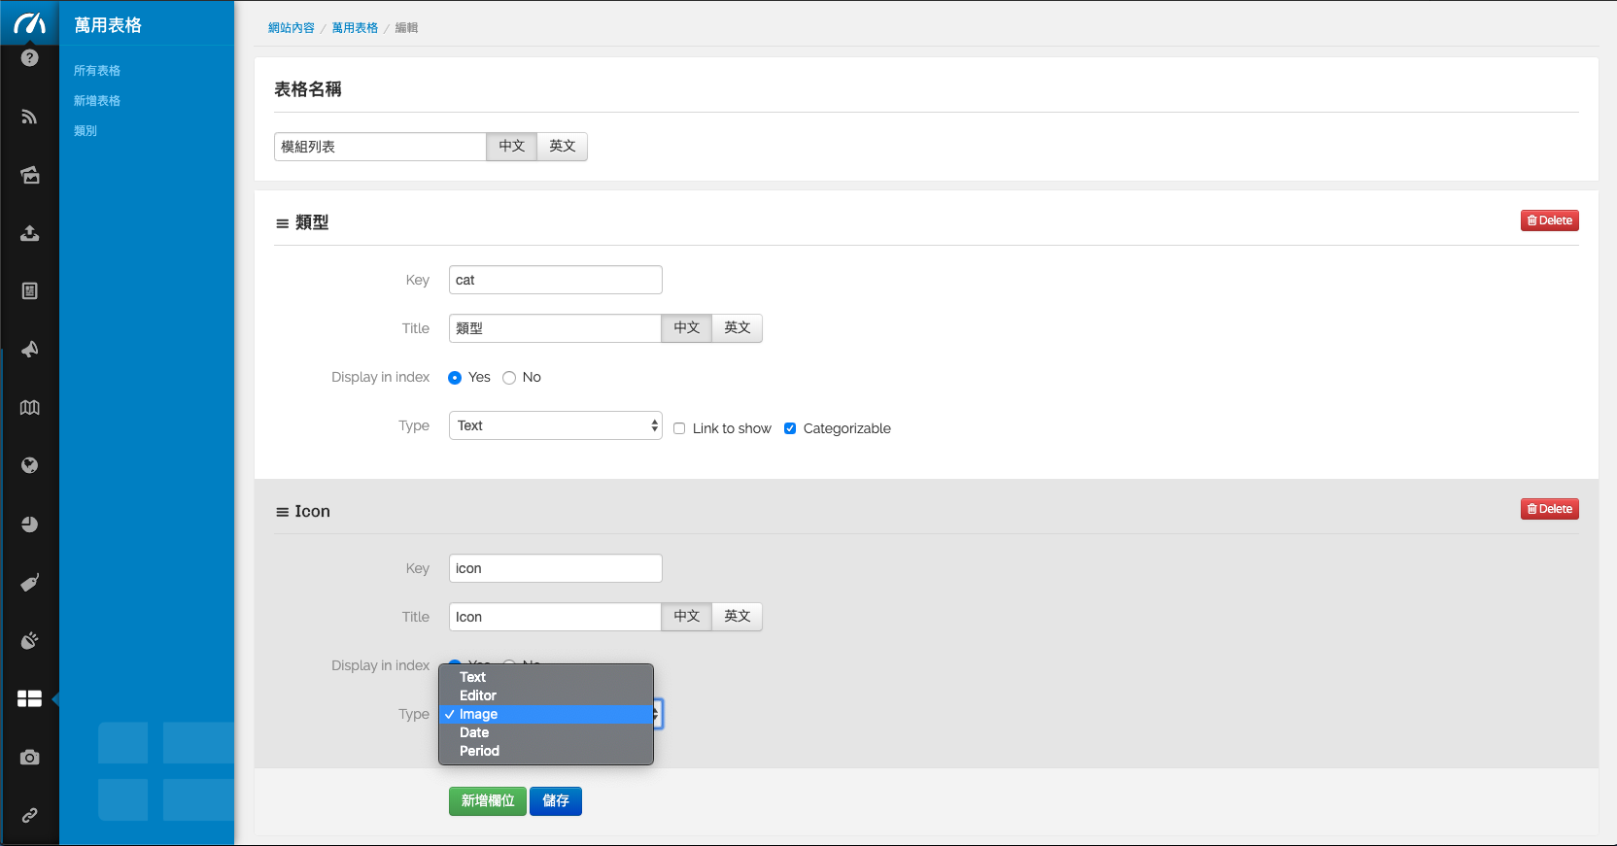Select No for 類型 Display in index

(x=509, y=378)
